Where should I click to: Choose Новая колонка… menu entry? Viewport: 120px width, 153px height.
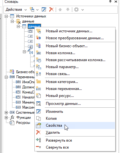point(75,53)
